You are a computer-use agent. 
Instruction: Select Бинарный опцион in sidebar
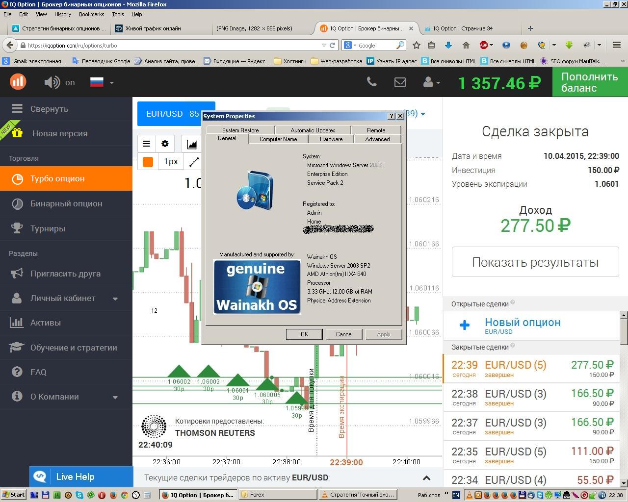[66, 203]
